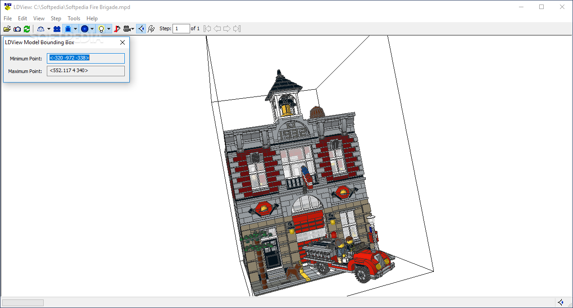Open the Help menu
The image size is (573, 308).
pos(92,18)
